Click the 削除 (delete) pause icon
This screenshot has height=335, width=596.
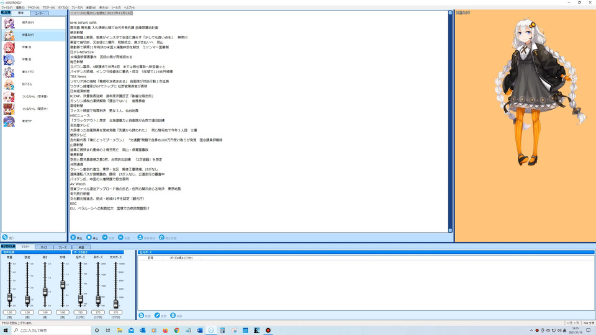tap(173, 315)
